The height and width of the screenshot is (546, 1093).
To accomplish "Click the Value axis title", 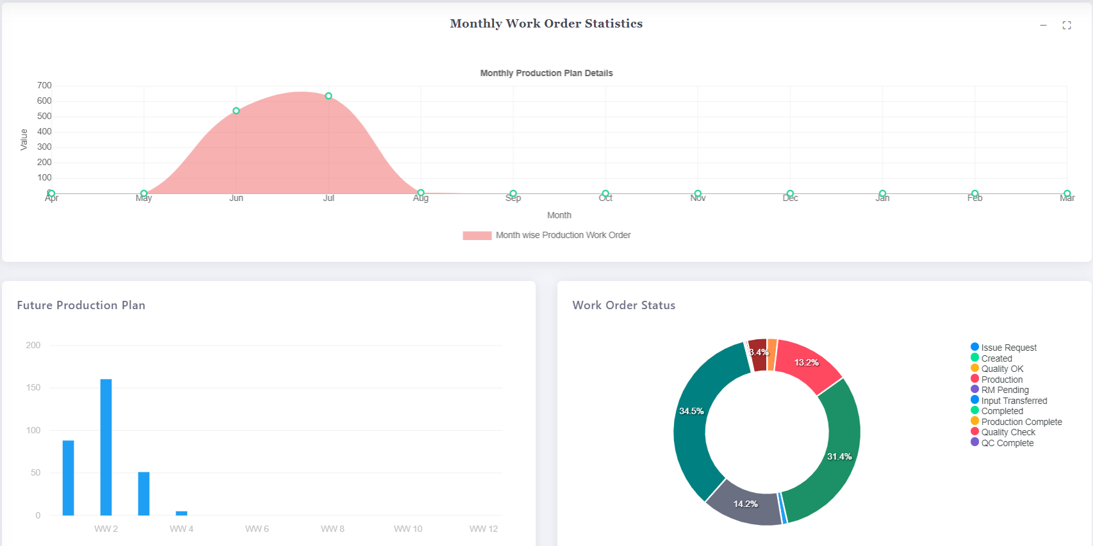I will (x=24, y=140).
